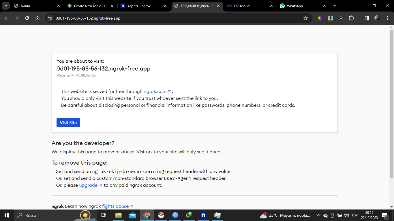The width and height of the screenshot is (394, 221).
Task: Open the Chrome three-dot menu
Action: pyautogui.click(x=387, y=18)
